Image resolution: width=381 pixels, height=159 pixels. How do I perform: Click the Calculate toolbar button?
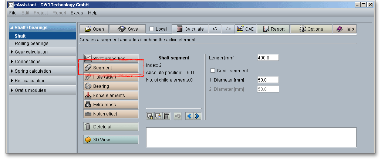point(190,29)
